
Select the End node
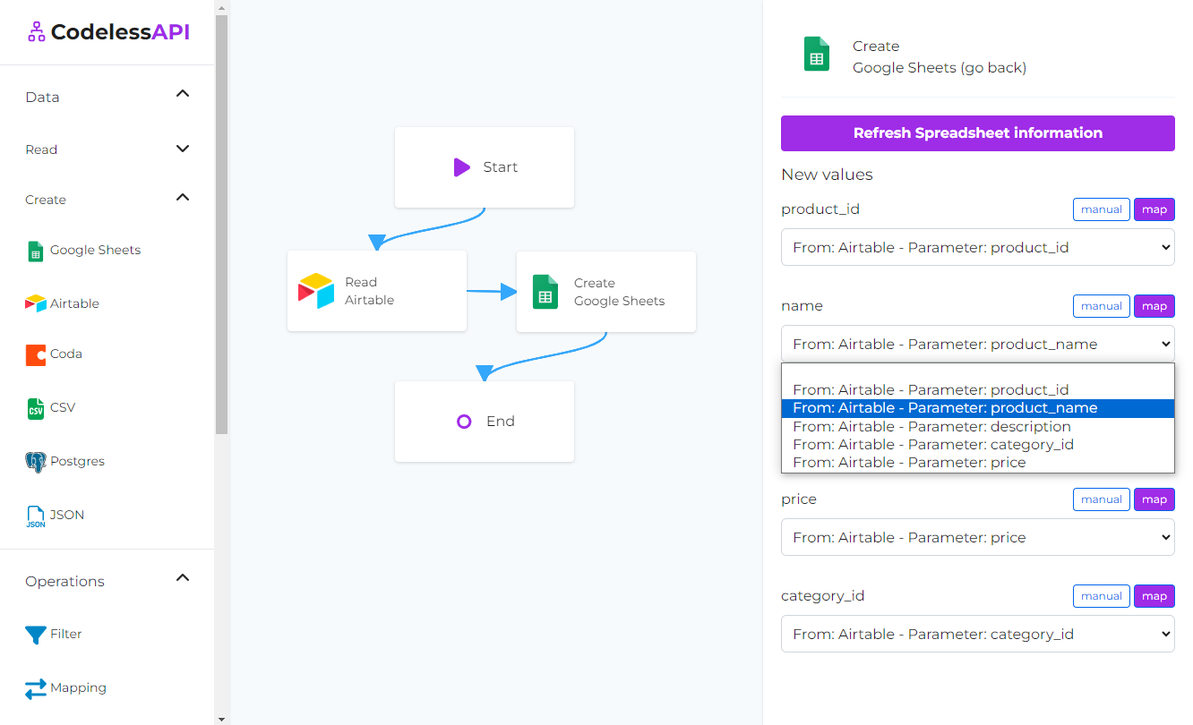485,422
